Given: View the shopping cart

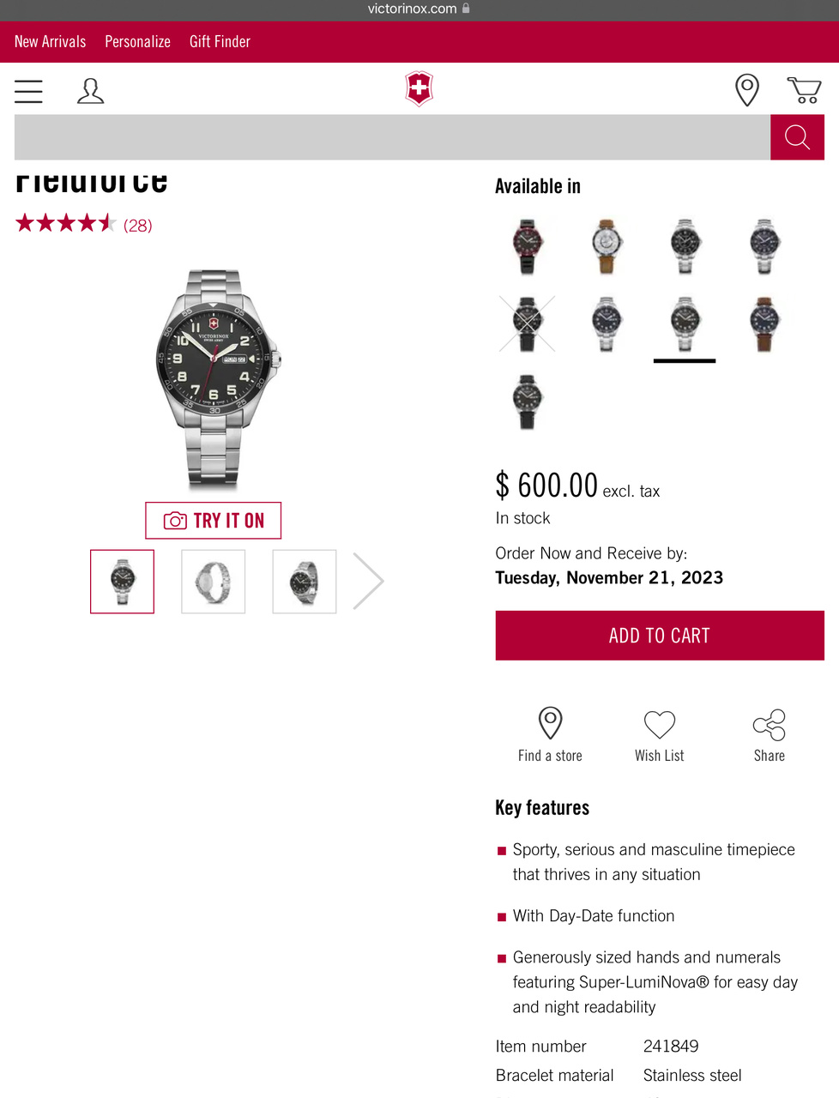Looking at the screenshot, I should (x=804, y=90).
